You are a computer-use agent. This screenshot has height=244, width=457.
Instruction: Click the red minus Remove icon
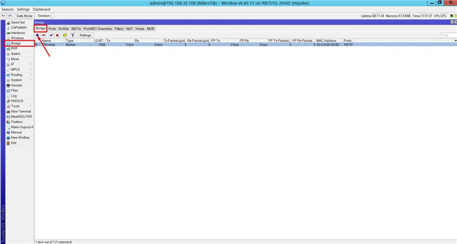[x=43, y=35]
